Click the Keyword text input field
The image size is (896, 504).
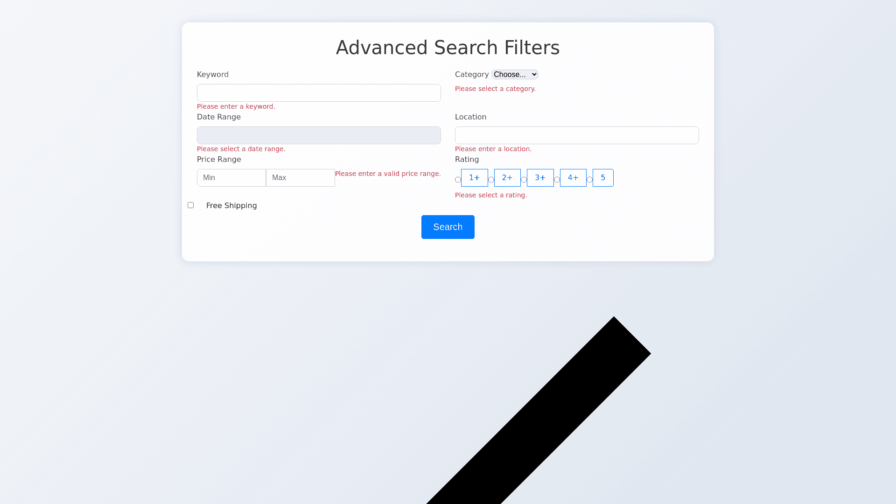coord(319,93)
